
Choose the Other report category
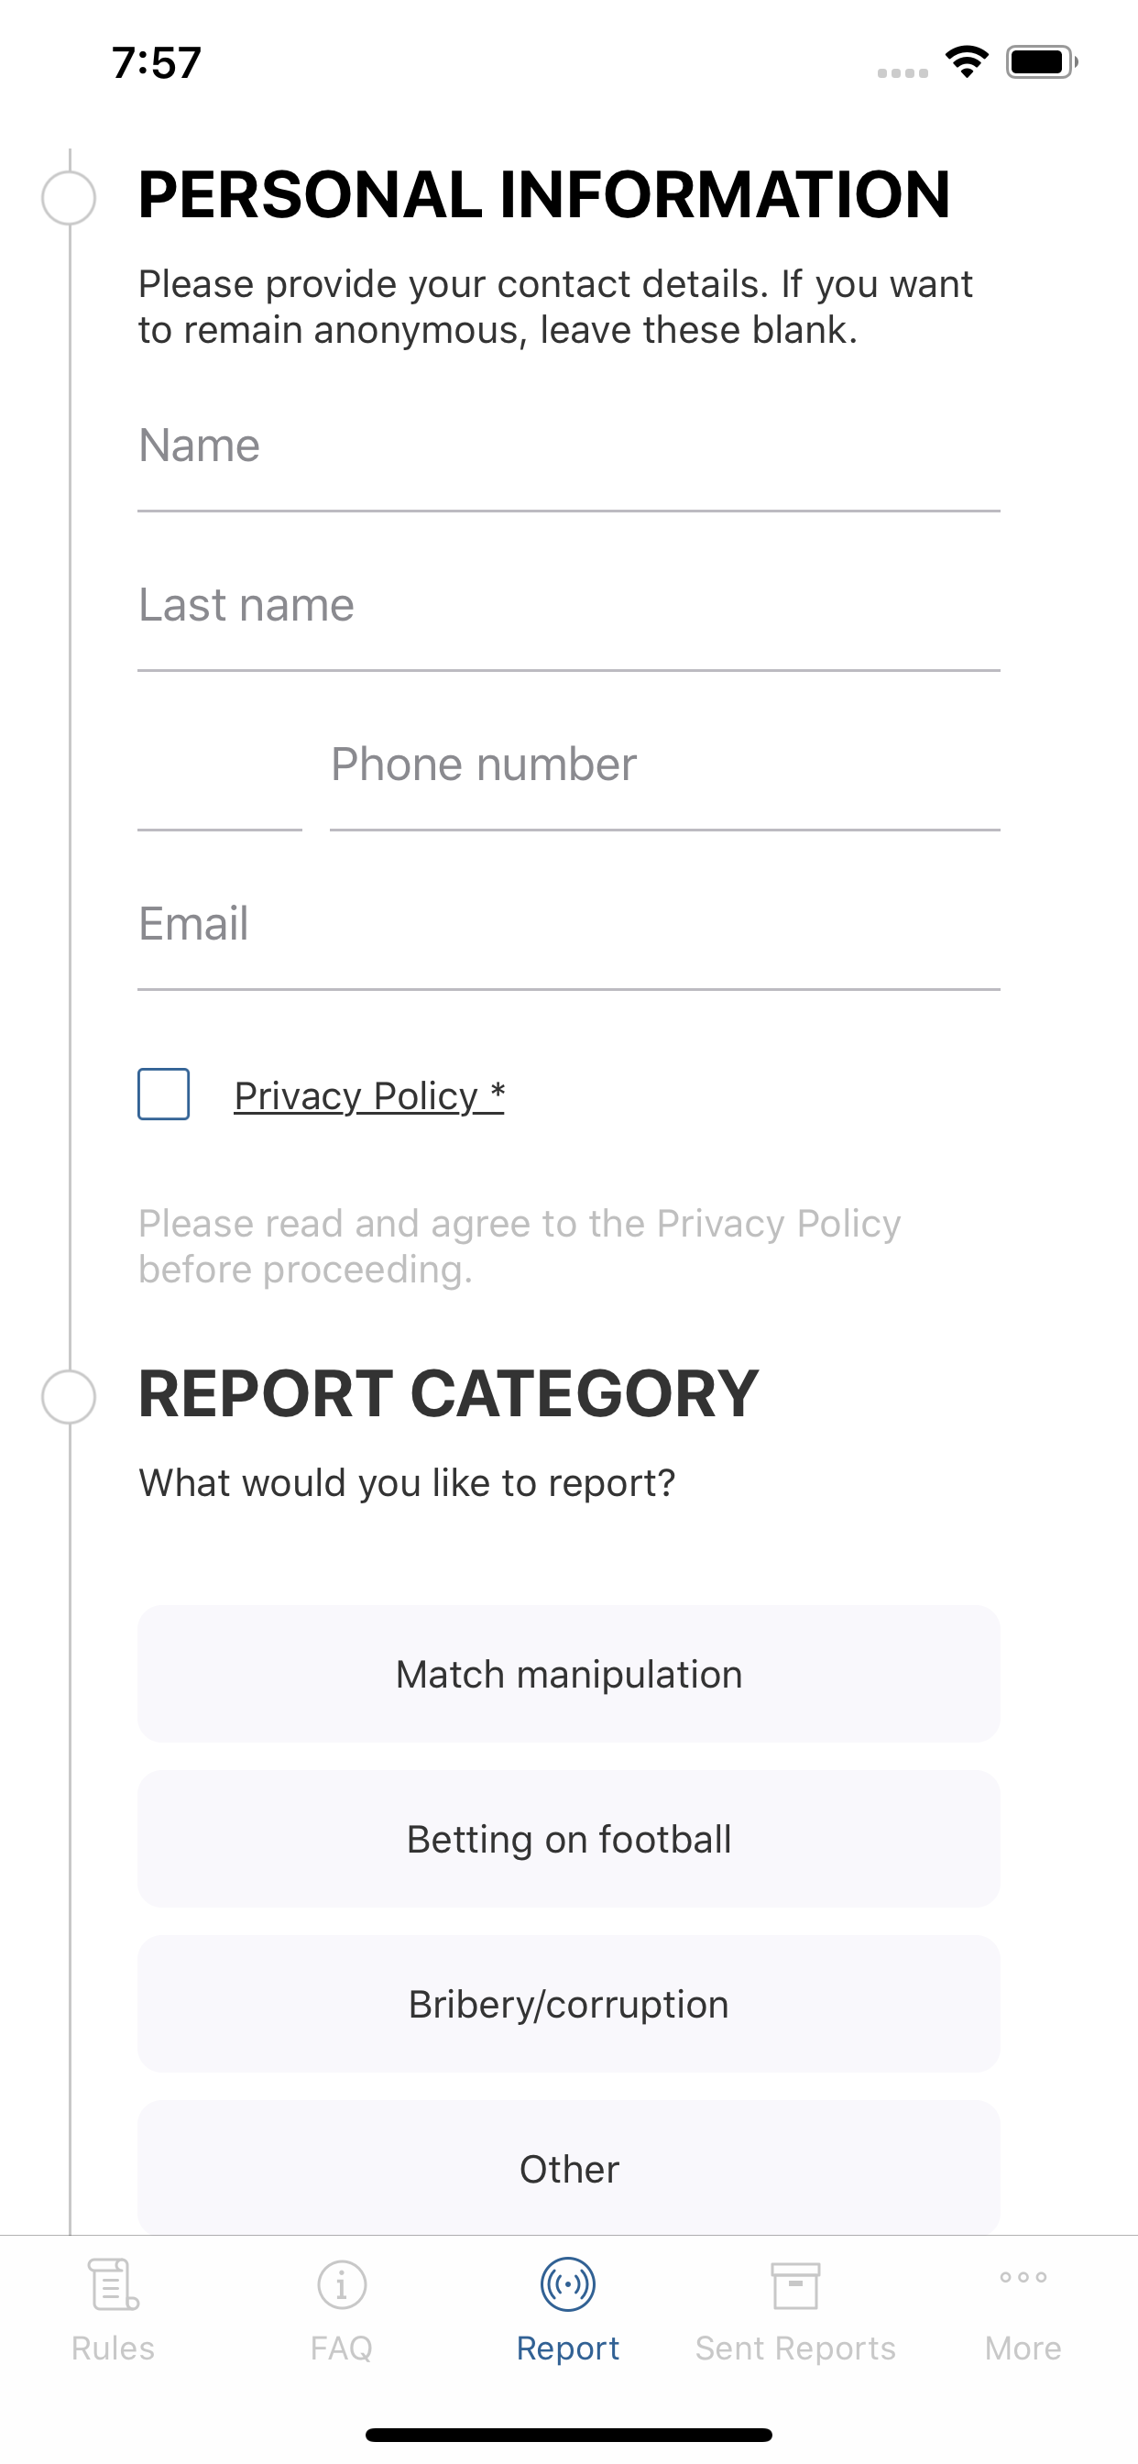[x=569, y=2169]
